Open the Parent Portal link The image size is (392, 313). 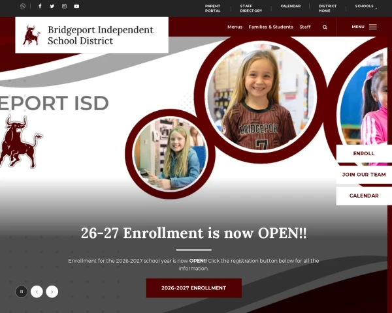[x=213, y=8]
